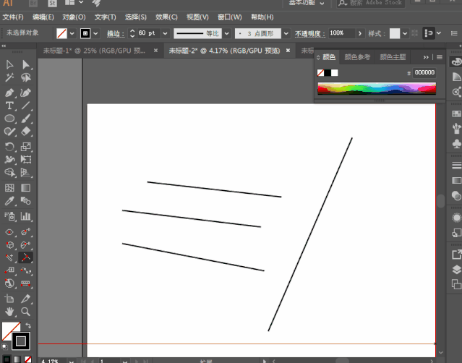Select the Zoom tool magnifier
The width and height of the screenshot is (462, 363).
point(25,312)
